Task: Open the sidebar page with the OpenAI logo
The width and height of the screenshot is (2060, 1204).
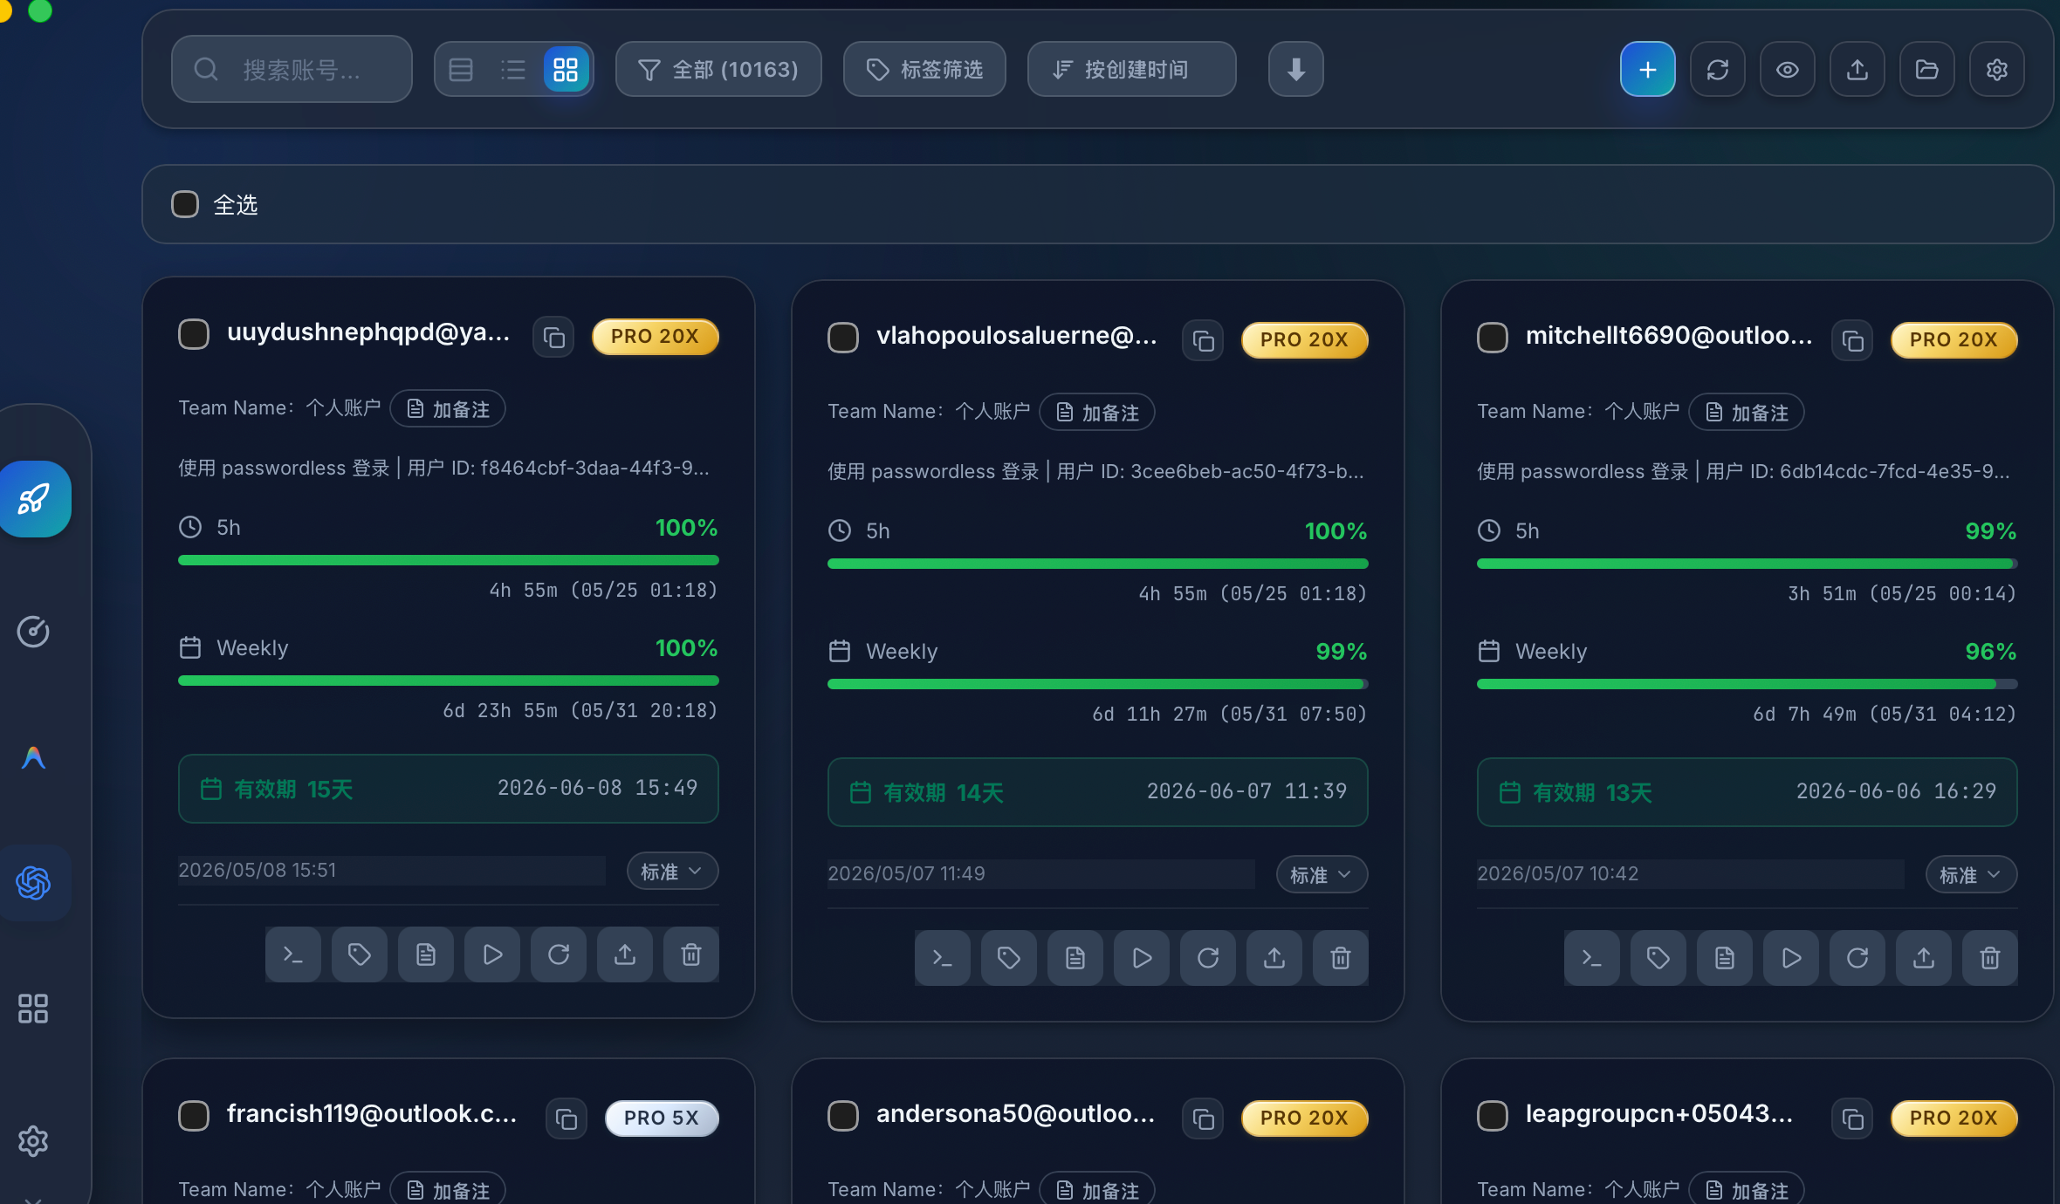Action: (34, 883)
